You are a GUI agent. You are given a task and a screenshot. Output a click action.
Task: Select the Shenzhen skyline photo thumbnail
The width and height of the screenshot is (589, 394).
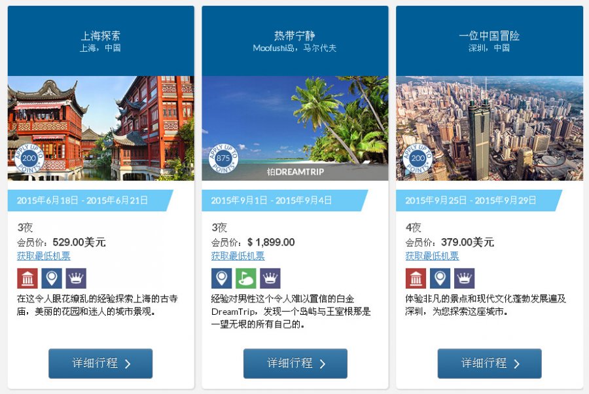point(490,128)
